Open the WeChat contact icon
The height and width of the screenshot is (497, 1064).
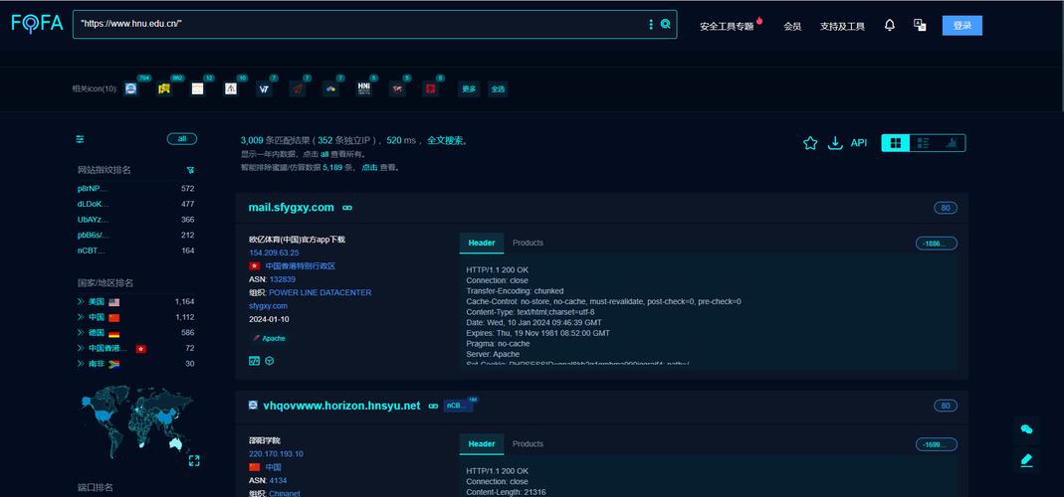1026,429
